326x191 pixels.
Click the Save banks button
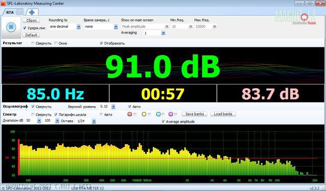195,114
